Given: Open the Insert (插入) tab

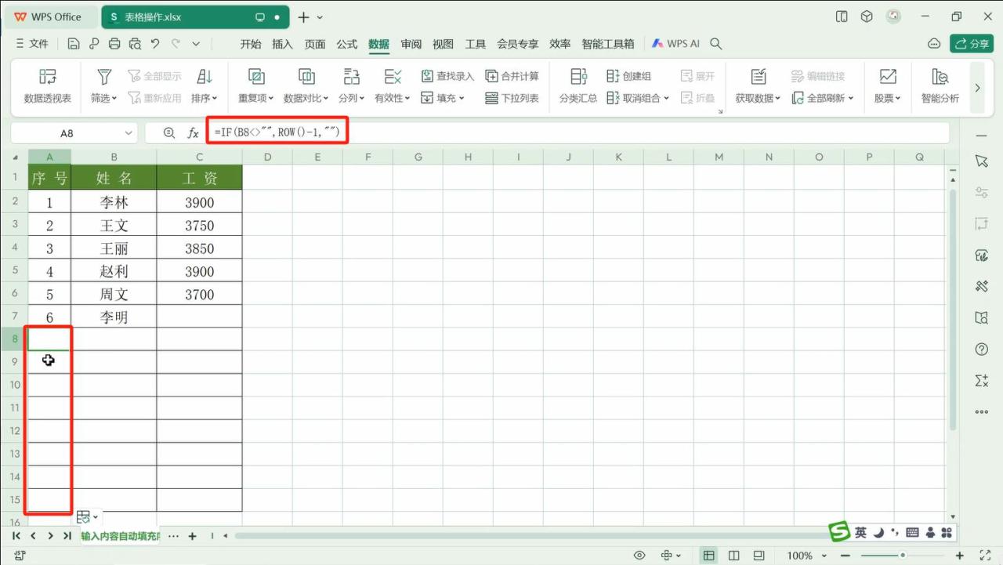Looking at the screenshot, I should [x=282, y=44].
